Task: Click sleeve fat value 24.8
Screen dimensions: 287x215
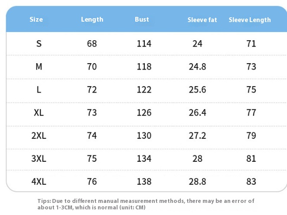Action: coord(197,67)
